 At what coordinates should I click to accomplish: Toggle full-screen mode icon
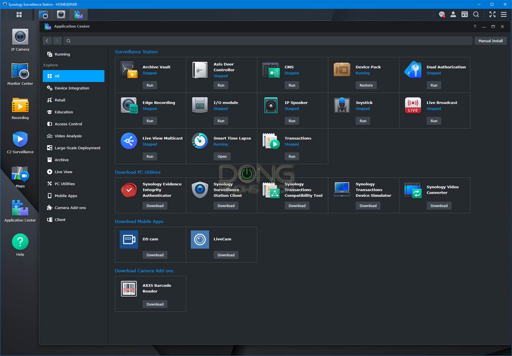point(492,14)
